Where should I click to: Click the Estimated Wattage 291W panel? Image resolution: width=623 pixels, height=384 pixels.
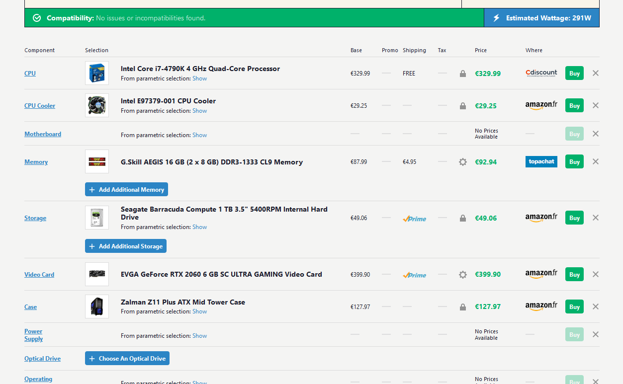(541, 18)
